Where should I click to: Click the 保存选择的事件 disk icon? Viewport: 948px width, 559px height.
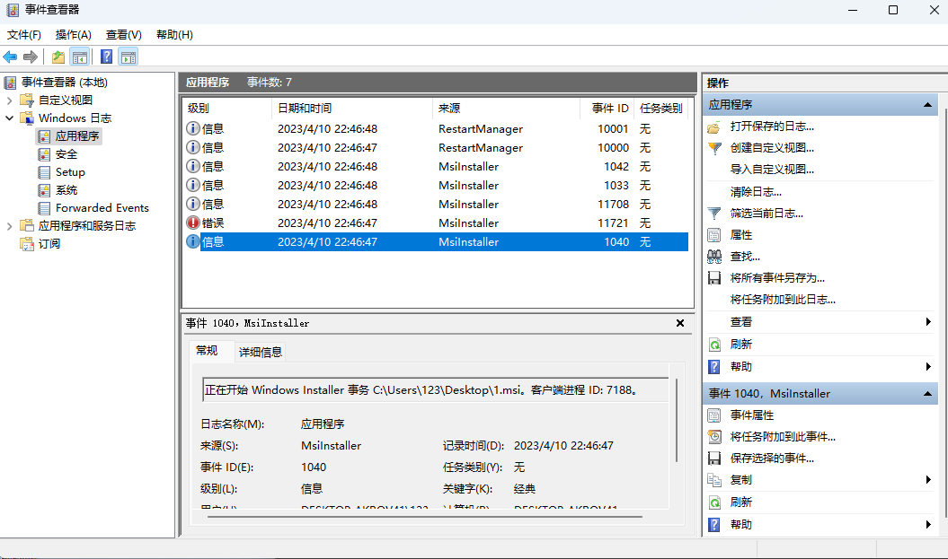(714, 459)
